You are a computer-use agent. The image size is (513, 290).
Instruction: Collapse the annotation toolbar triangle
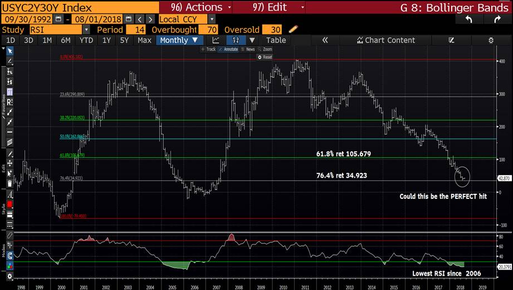click(3, 48)
